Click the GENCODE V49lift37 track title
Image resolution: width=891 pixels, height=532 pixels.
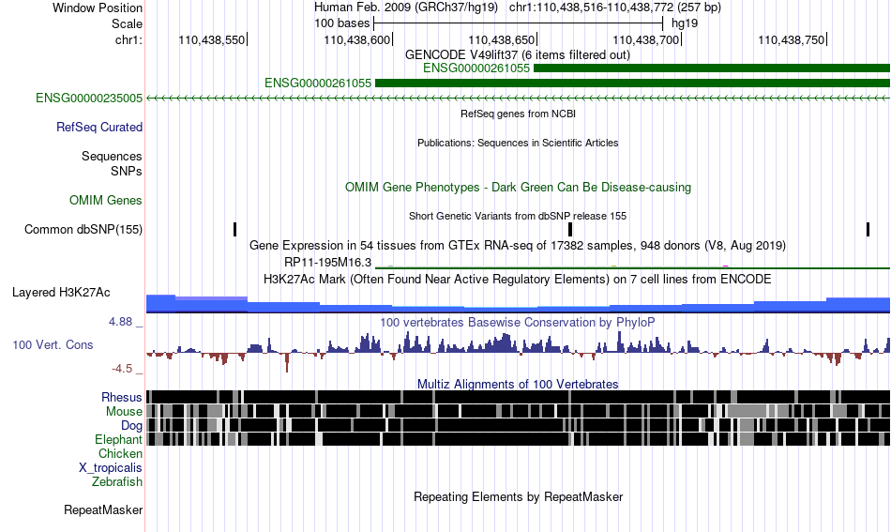518,54
